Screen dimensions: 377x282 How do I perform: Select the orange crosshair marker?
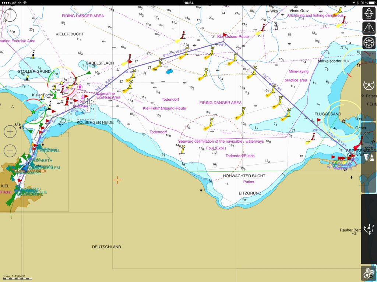tap(117, 180)
